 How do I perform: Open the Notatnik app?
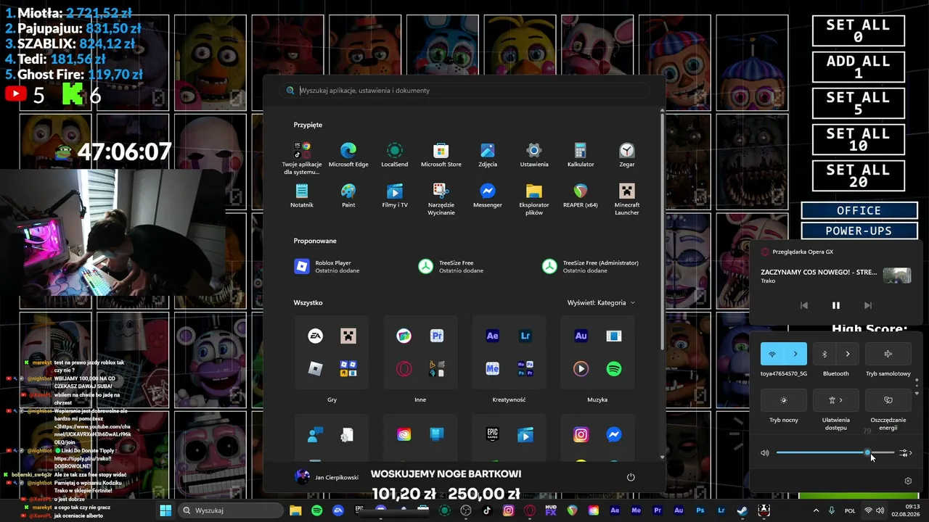[x=302, y=195]
